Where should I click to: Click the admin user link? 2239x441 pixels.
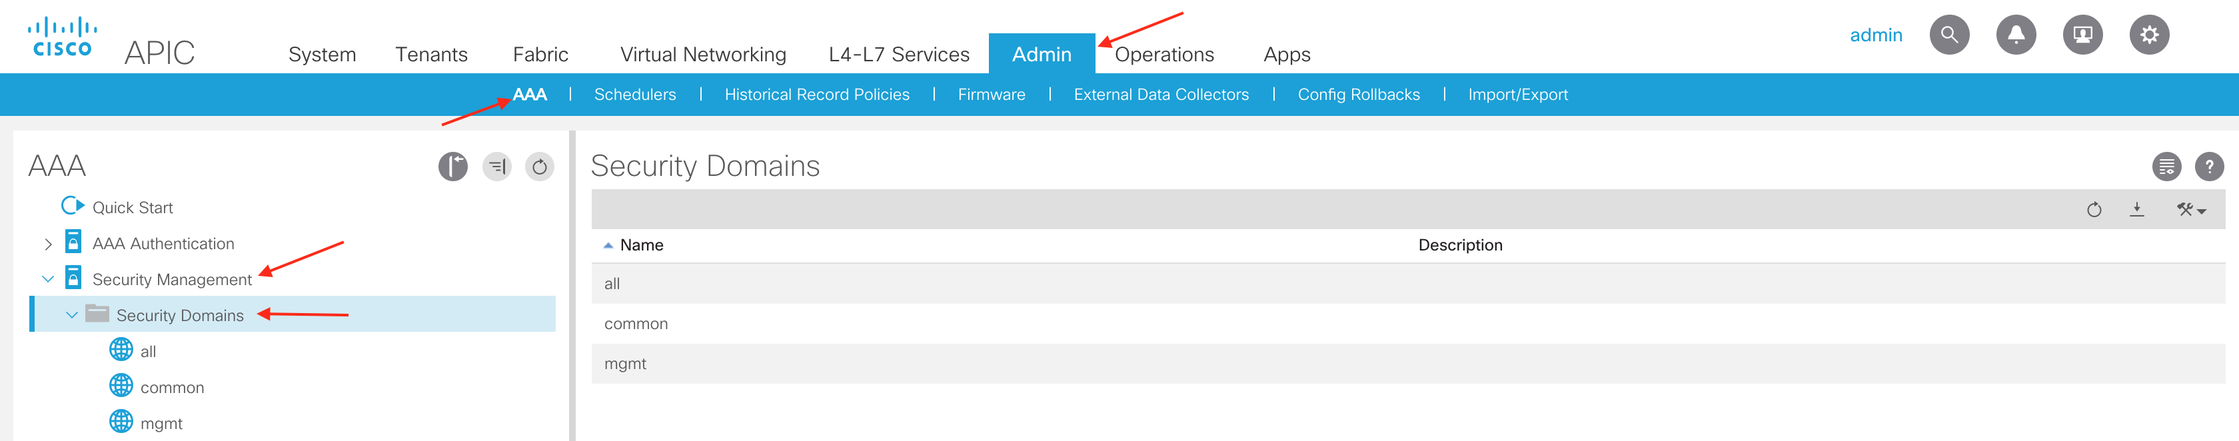(x=1874, y=35)
